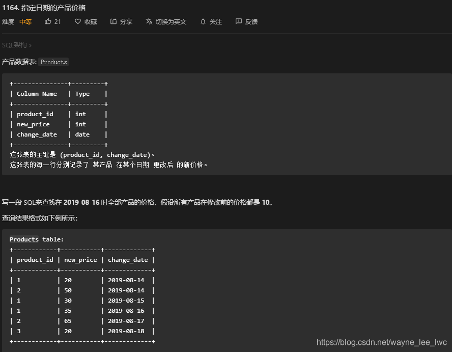This screenshot has width=452, height=352.
Task: Click date 2019-08-18 in the example table
Action: (x=126, y=331)
